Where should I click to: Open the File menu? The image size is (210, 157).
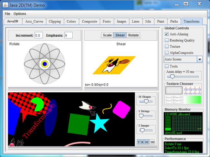coord(7,14)
